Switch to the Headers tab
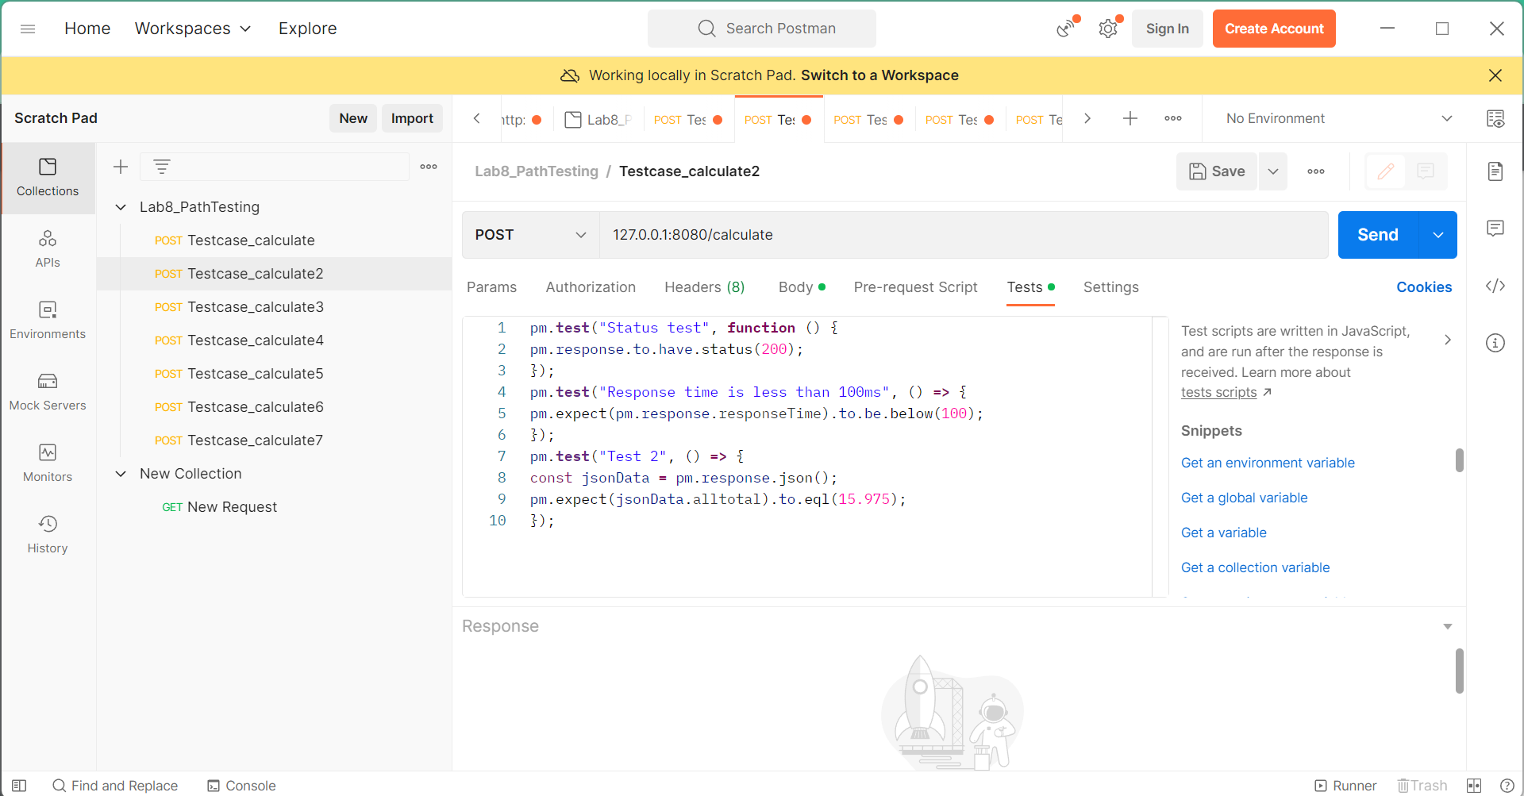 704,287
